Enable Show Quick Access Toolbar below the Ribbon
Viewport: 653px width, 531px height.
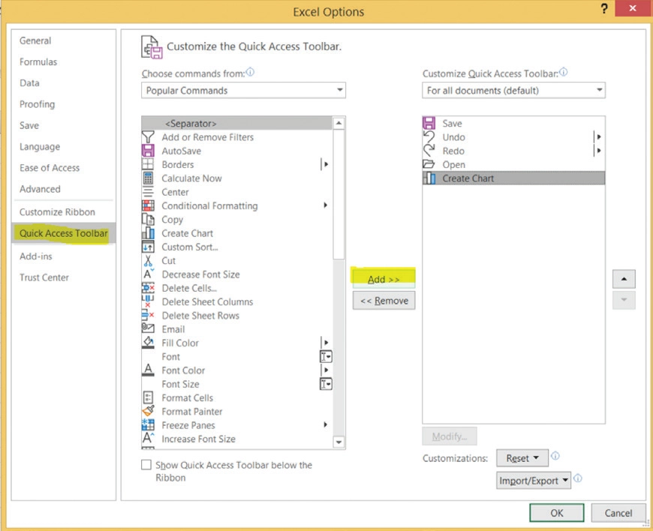coord(146,464)
